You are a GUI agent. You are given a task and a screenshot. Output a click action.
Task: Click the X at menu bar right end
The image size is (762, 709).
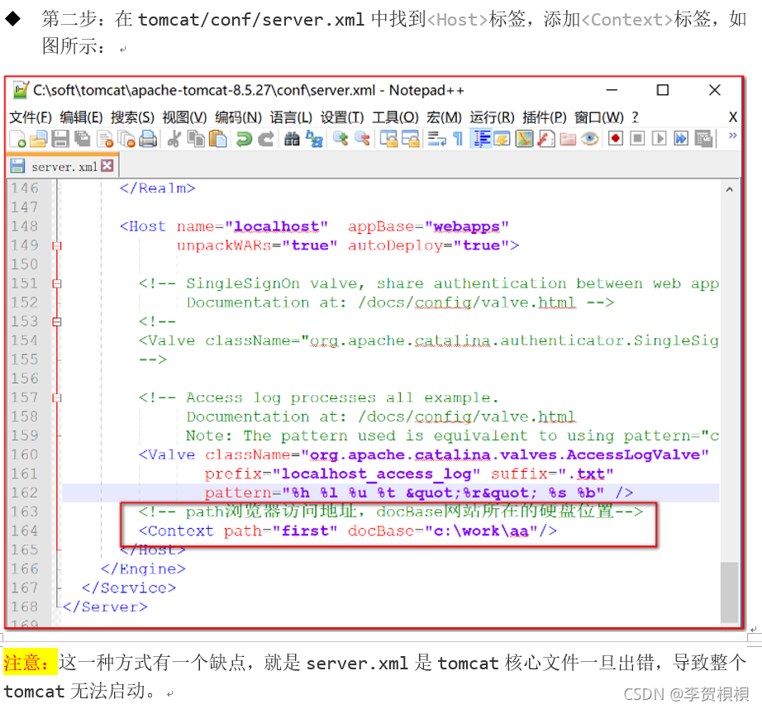point(733,117)
